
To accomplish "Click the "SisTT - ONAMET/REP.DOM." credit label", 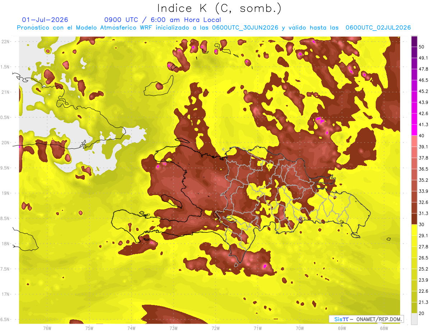I will click(x=366, y=319).
